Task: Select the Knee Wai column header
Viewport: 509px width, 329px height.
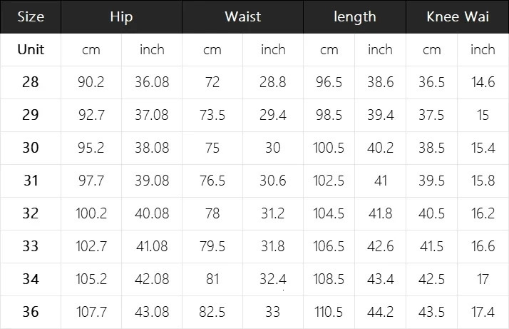Action: (x=457, y=17)
